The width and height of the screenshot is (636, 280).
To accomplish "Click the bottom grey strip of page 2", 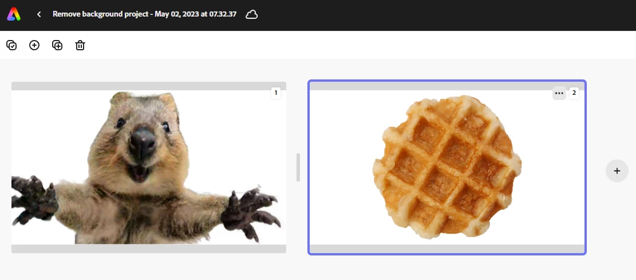I will point(447,249).
